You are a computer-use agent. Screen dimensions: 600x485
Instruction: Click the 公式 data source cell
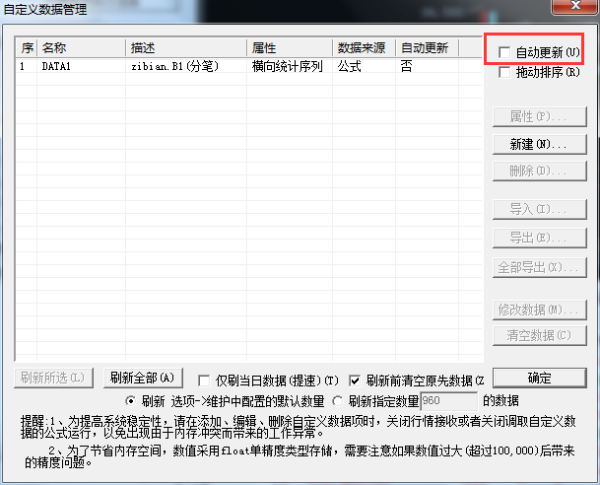[350, 67]
